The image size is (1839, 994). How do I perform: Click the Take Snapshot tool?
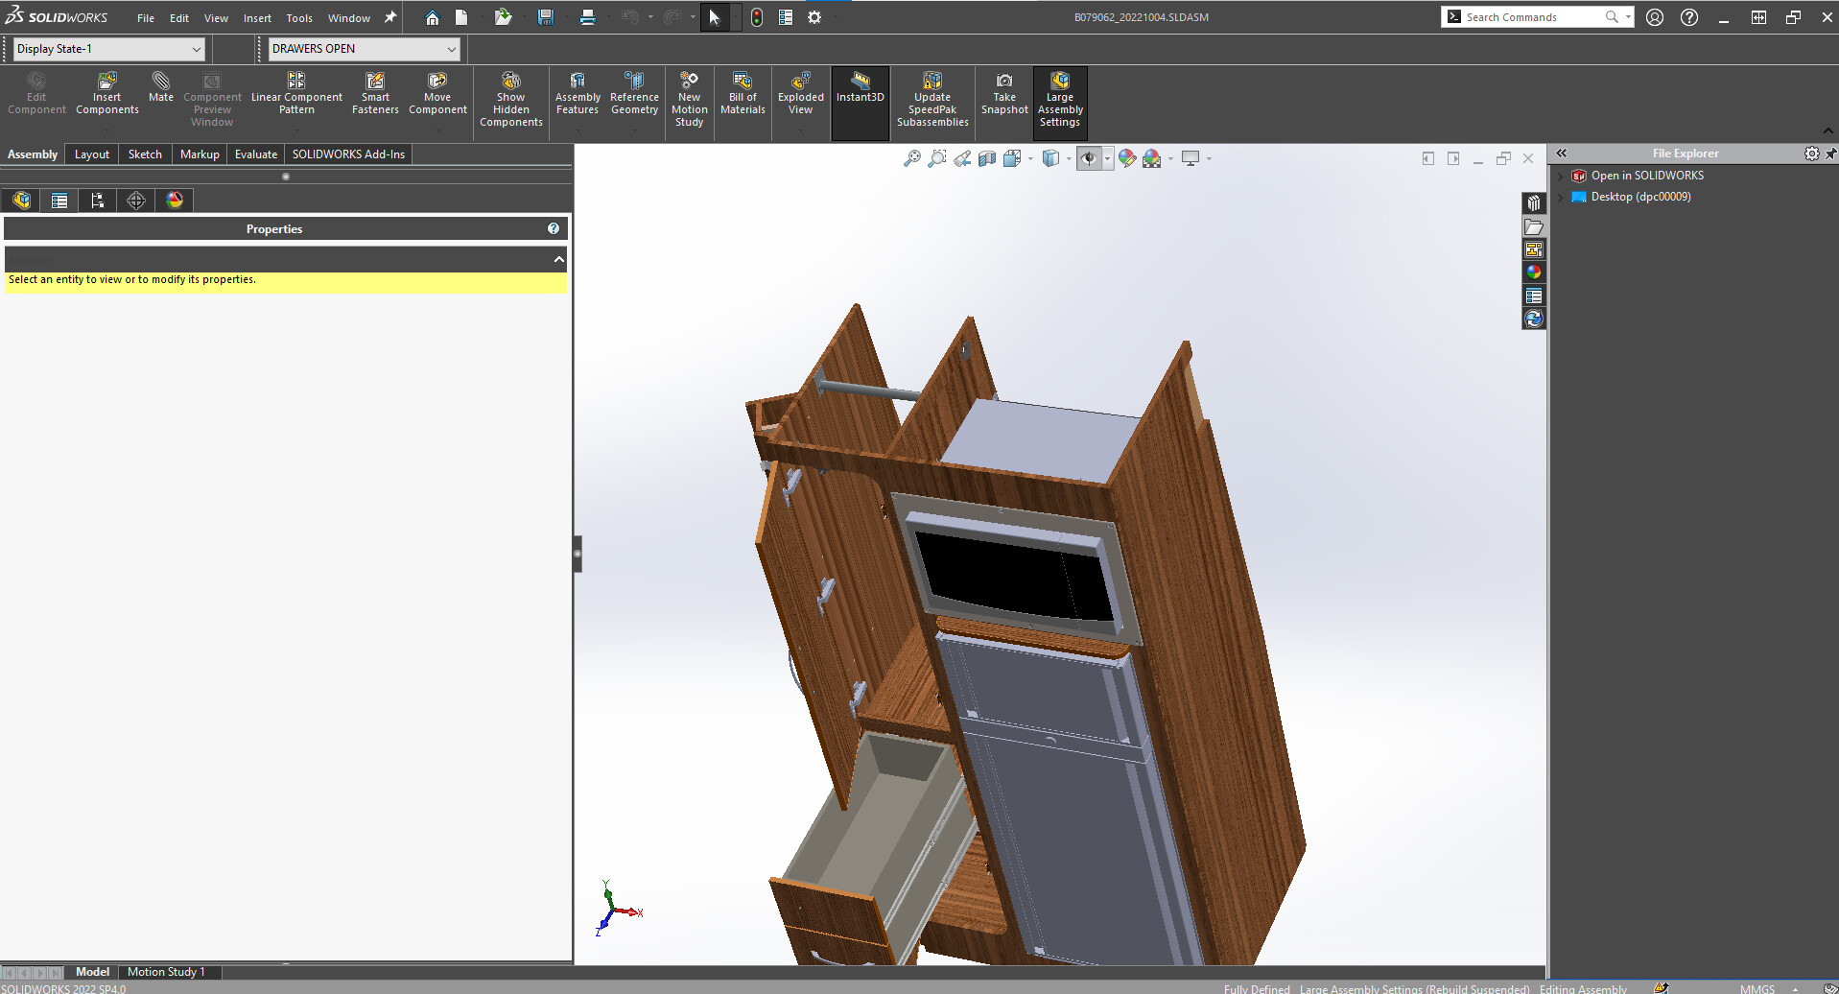click(x=1004, y=93)
